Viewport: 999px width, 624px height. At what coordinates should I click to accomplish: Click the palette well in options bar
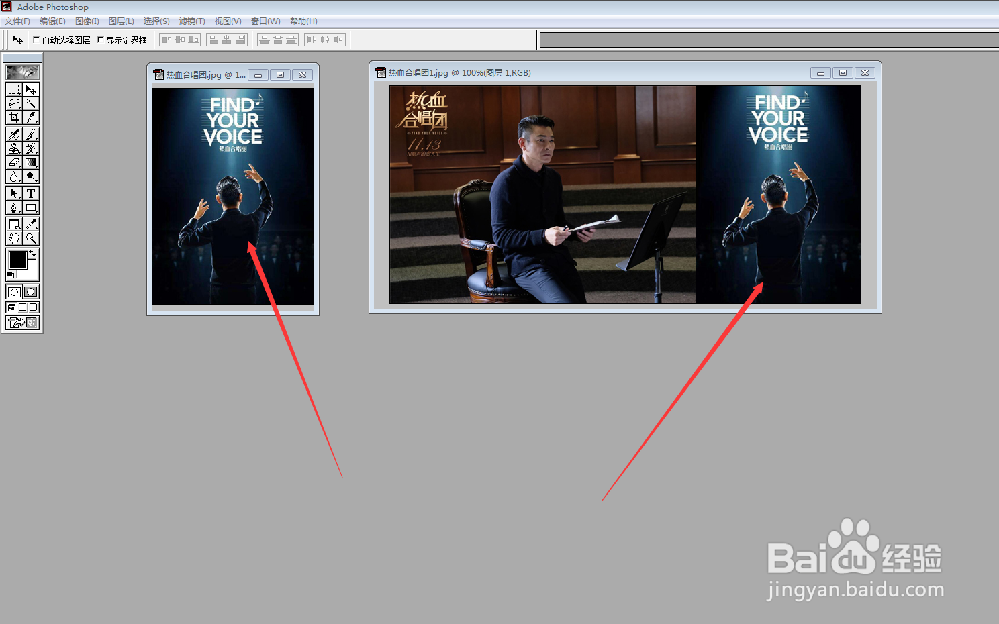(769, 40)
